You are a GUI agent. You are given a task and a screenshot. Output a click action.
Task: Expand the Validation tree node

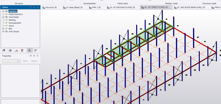click(3, 11)
